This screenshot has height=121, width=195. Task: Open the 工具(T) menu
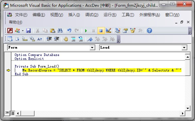click(x=128, y=15)
